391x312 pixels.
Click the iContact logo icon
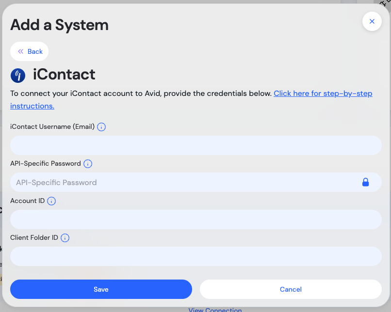point(18,75)
